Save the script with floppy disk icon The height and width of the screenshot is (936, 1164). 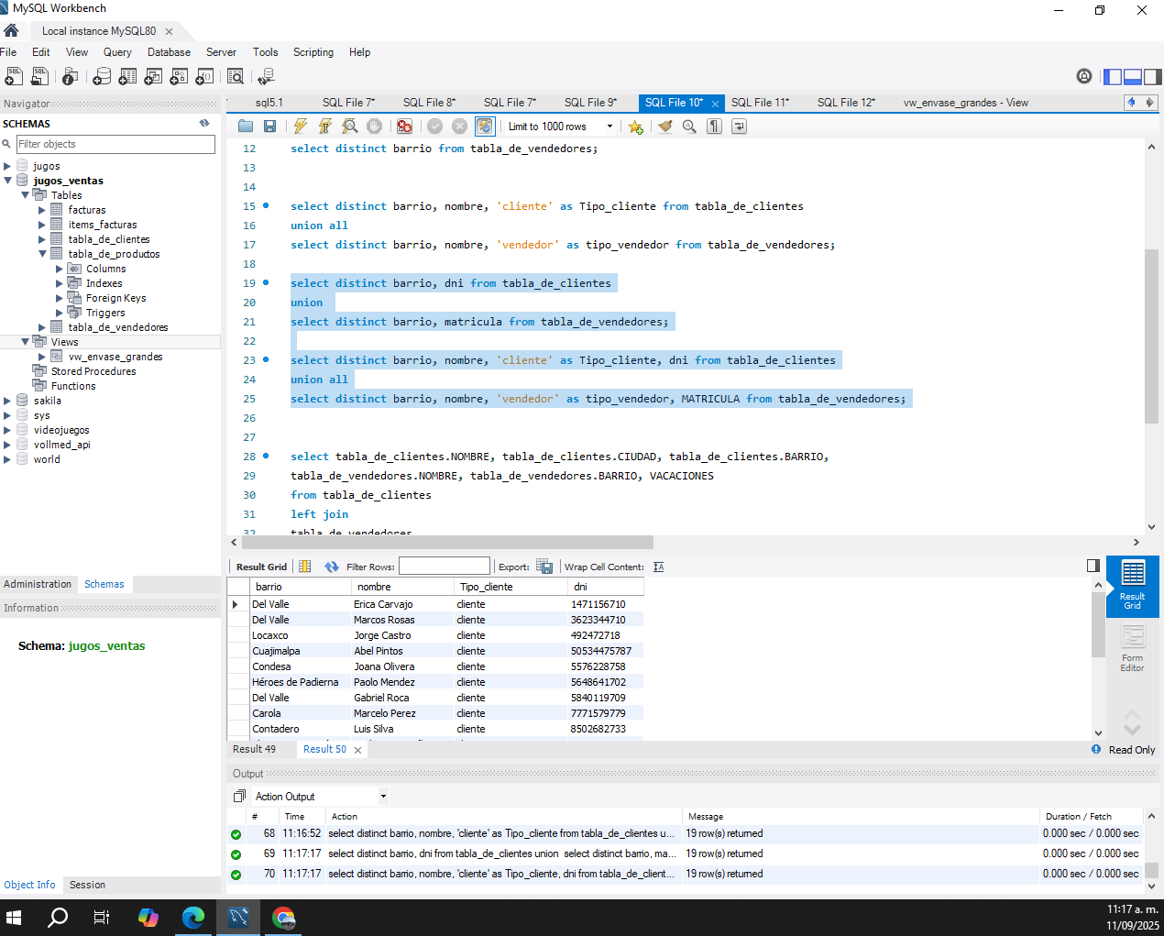coord(269,127)
